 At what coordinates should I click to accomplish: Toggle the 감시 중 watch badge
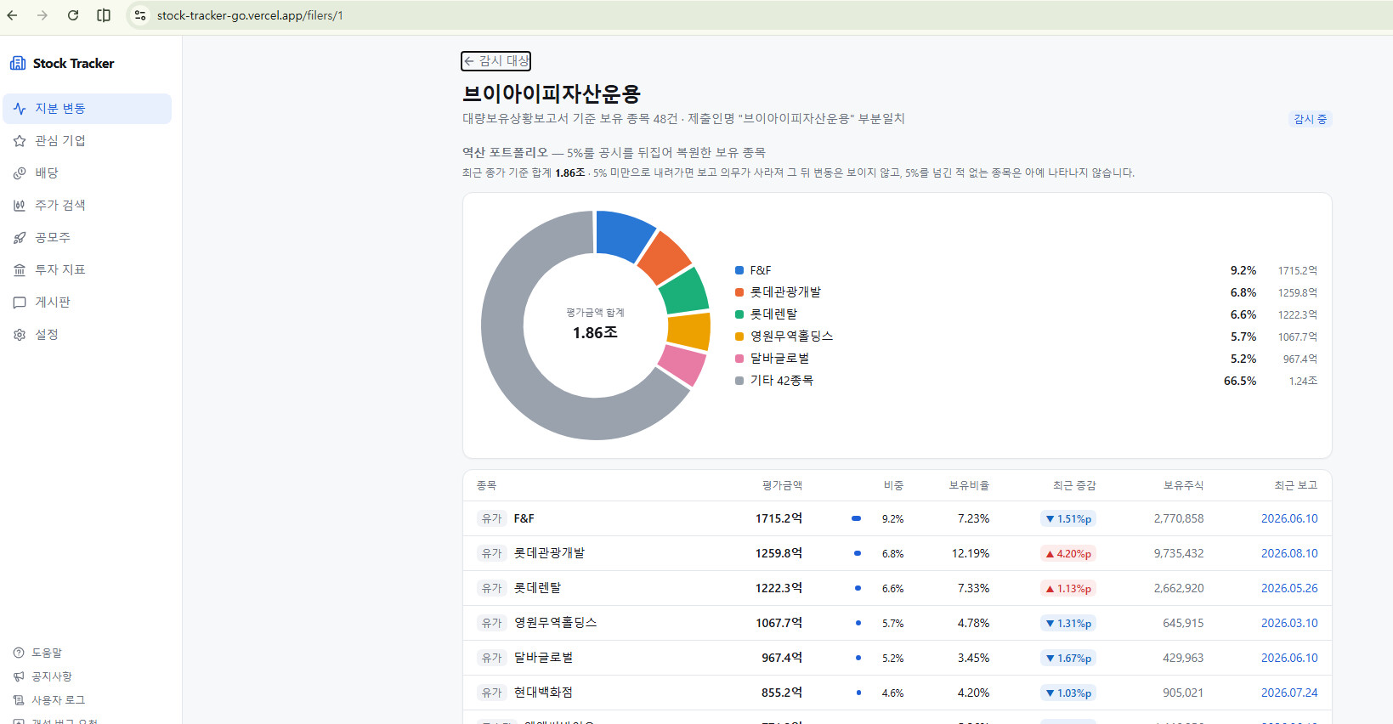click(1310, 119)
